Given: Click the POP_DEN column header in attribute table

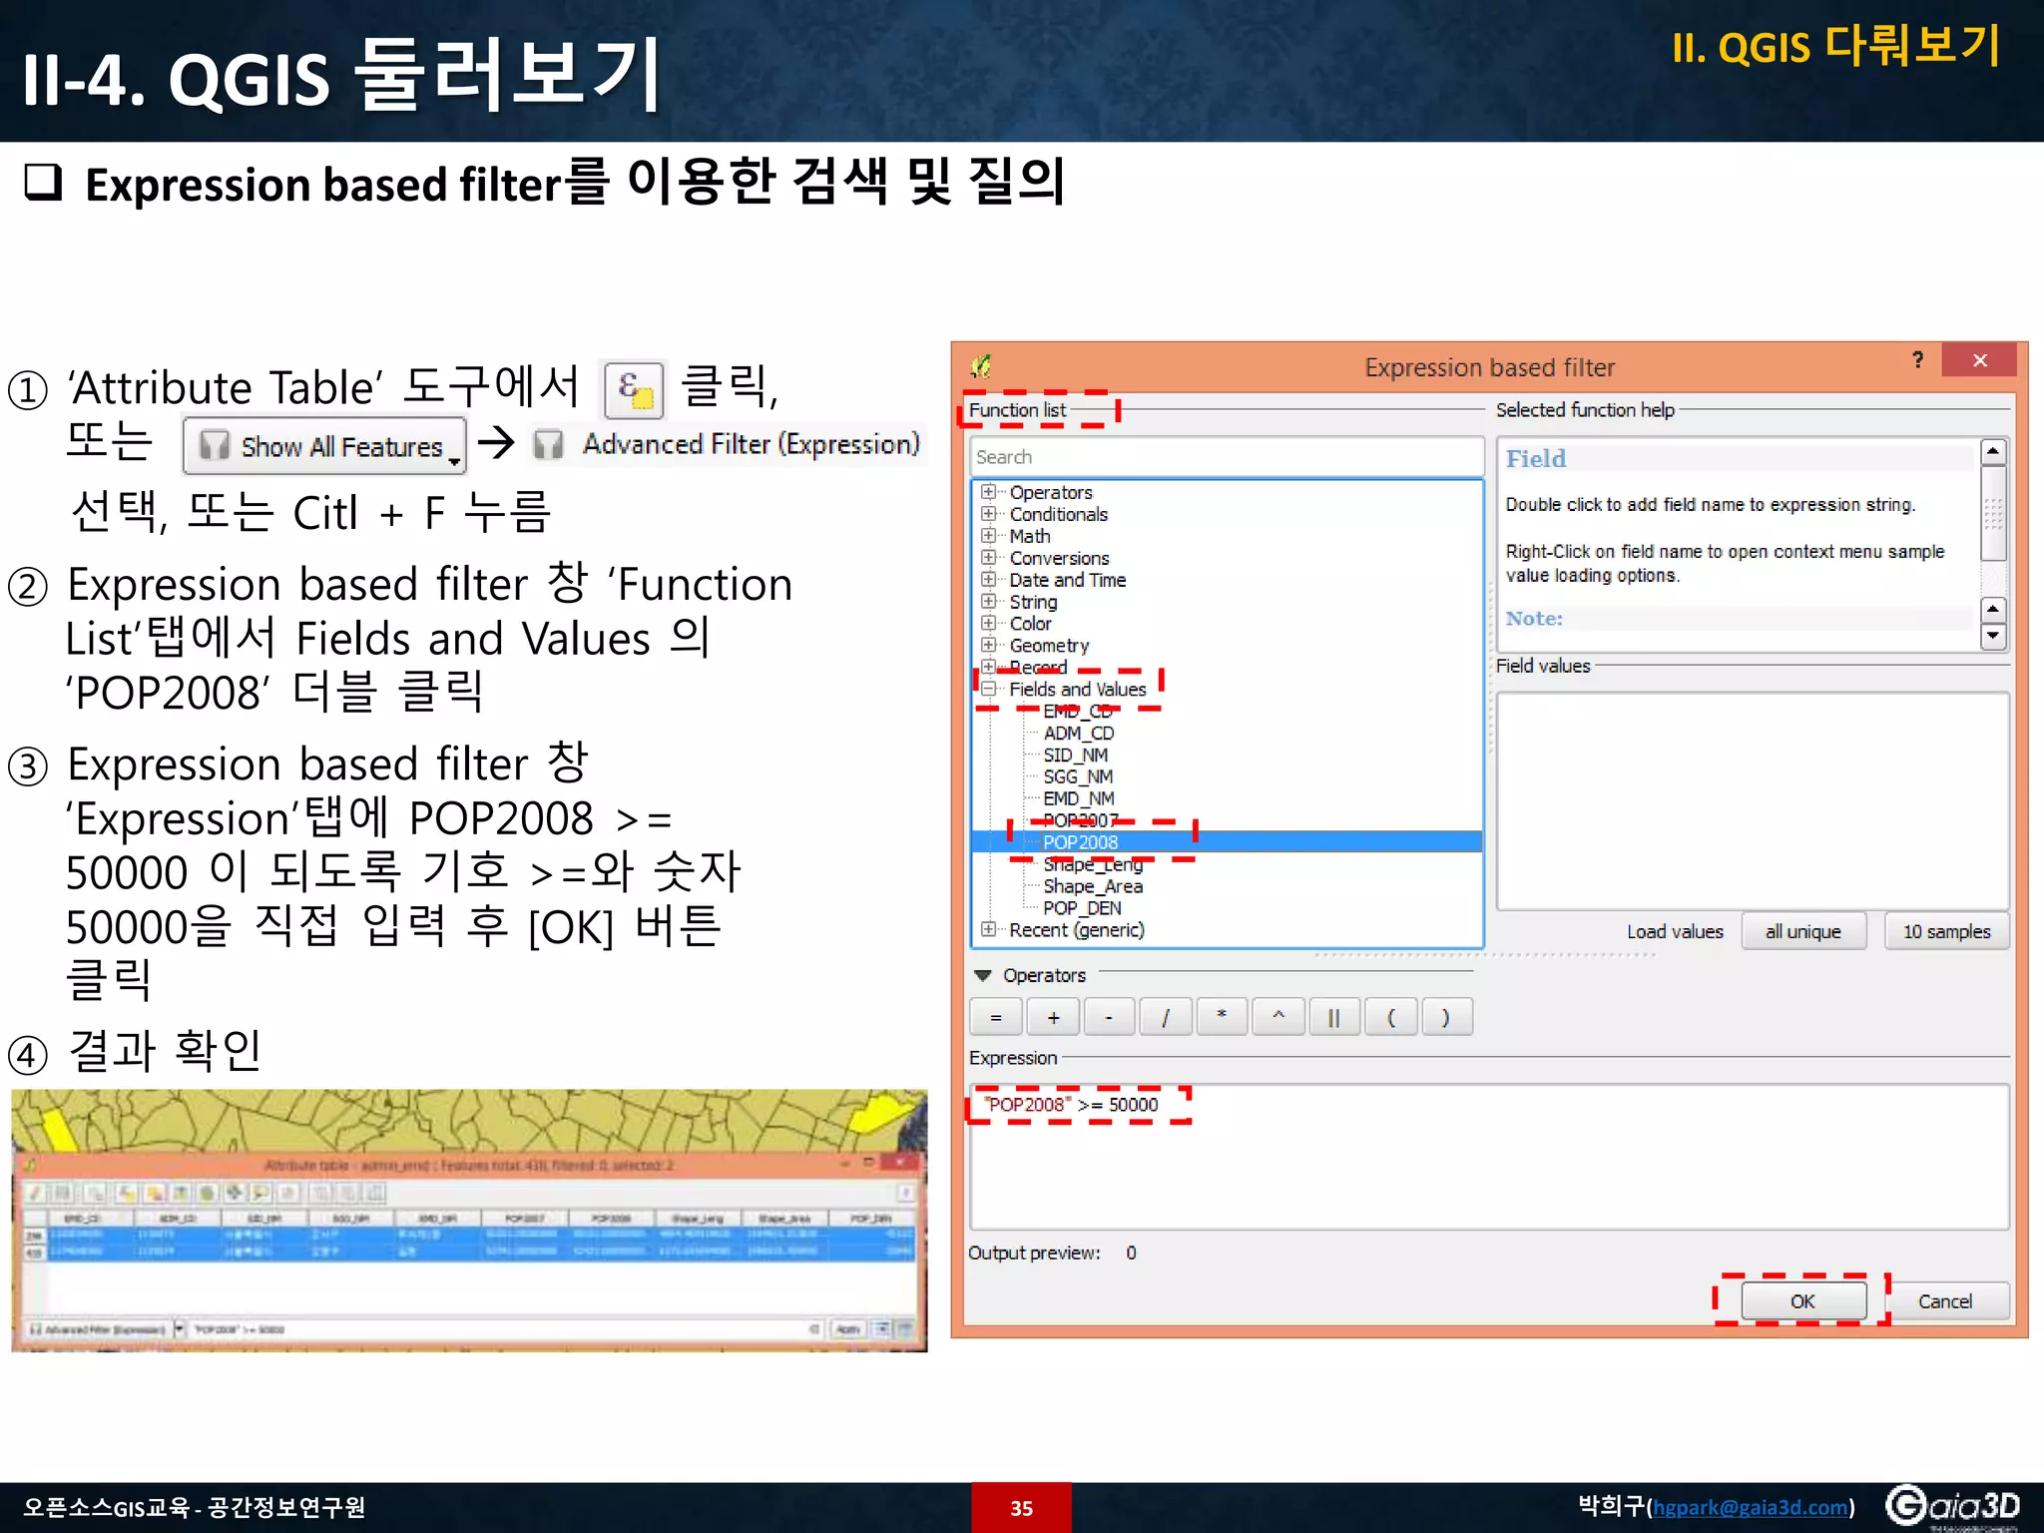Looking at the screenshot, I should (x=871, y=1219).
